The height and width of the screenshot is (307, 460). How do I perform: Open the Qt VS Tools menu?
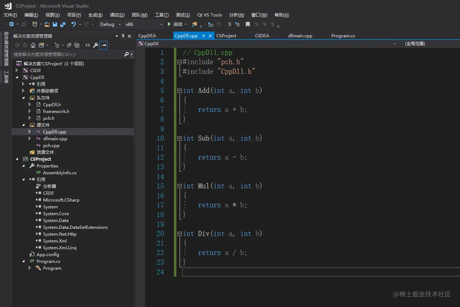point(210,15)
